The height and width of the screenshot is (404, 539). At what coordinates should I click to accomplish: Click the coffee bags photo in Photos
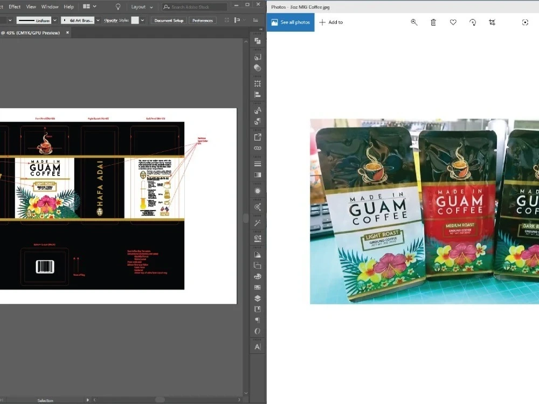(x=424, y=211)
